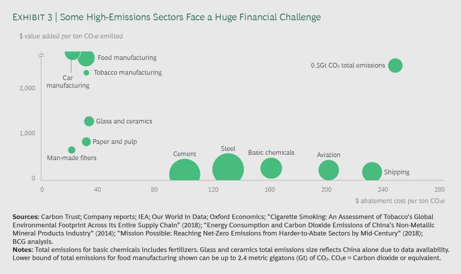Click the 'Car manufacturing' text label
This screenshot has width=461, height=274.
pos(68,82)
